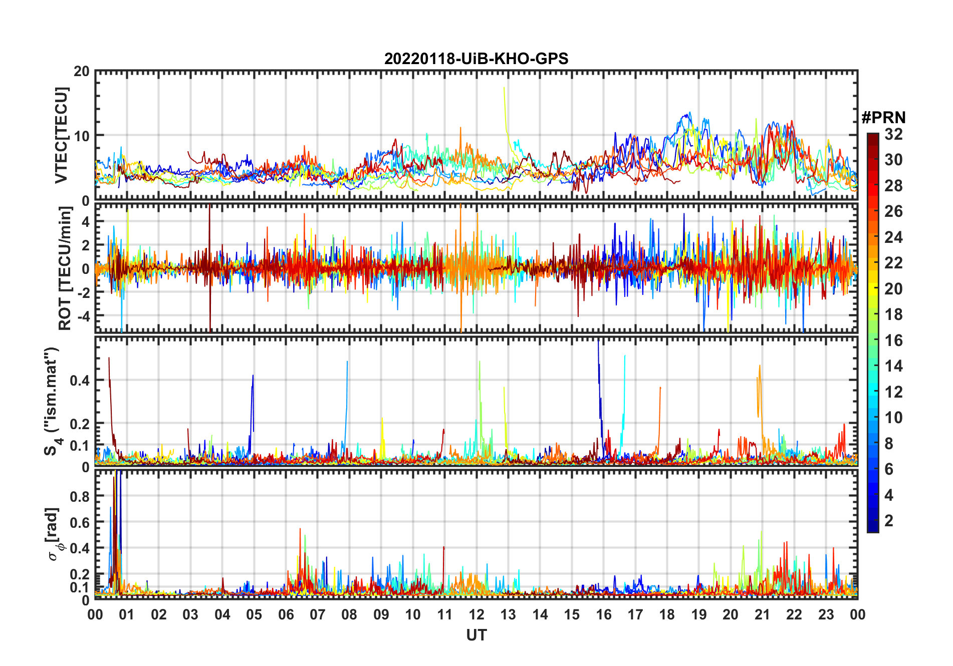The height and width of the screenshot is (666, 953).
Task: Select colorbar tick label 6
Action: pos(889,469)
